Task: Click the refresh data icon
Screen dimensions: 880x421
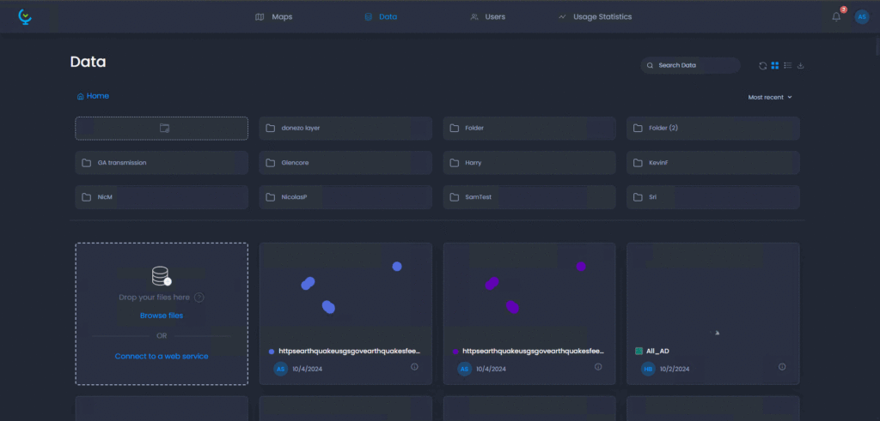Action: coord(763,65)
